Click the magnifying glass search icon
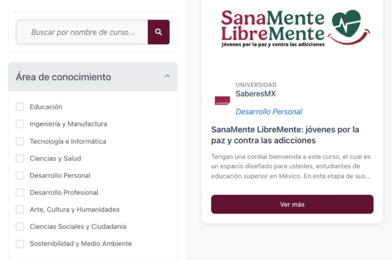 click(158, 32)
